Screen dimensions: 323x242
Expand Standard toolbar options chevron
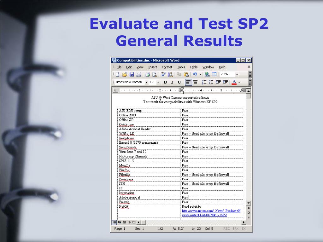[250, 74]
